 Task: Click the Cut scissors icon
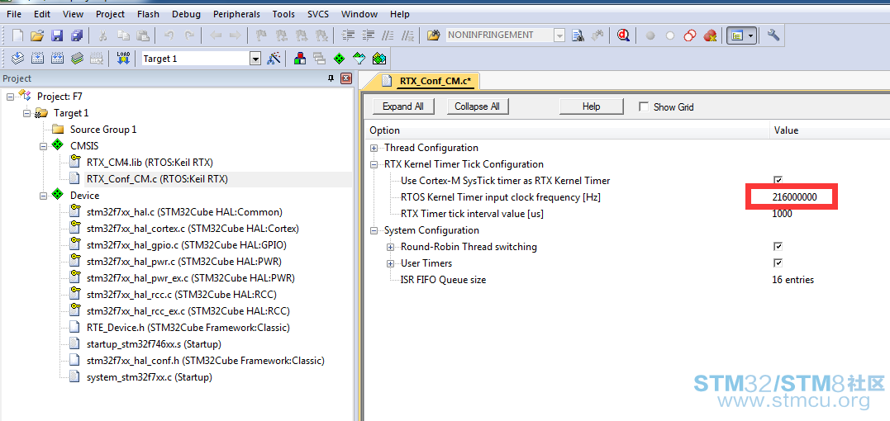(x=102, y=35)
